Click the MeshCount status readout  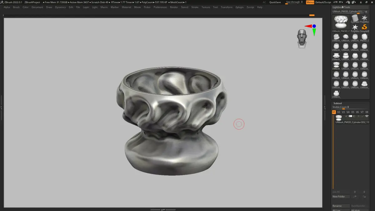tap(178, 2)
